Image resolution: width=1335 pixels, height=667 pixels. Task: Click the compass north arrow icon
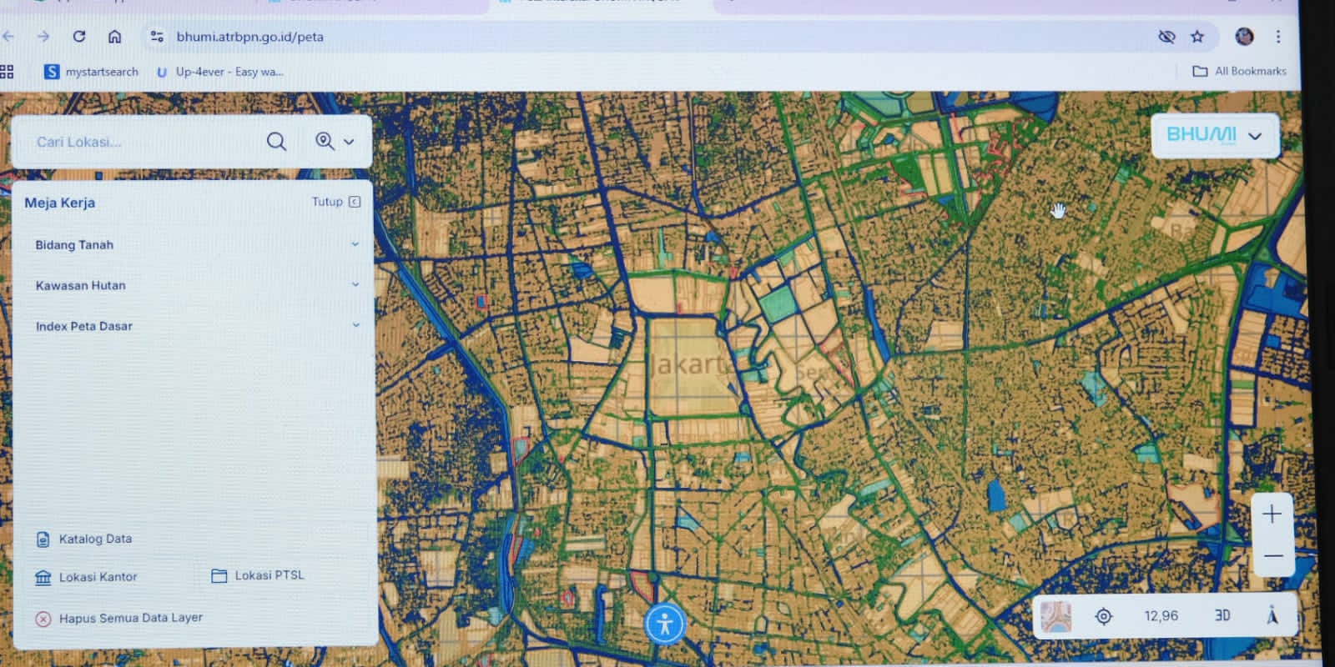point(1272,615)
